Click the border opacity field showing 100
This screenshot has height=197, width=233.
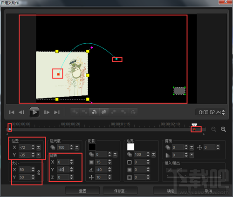[140, 154]
